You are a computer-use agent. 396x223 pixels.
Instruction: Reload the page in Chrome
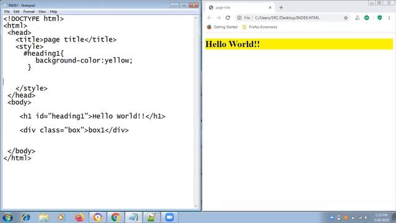228,18
